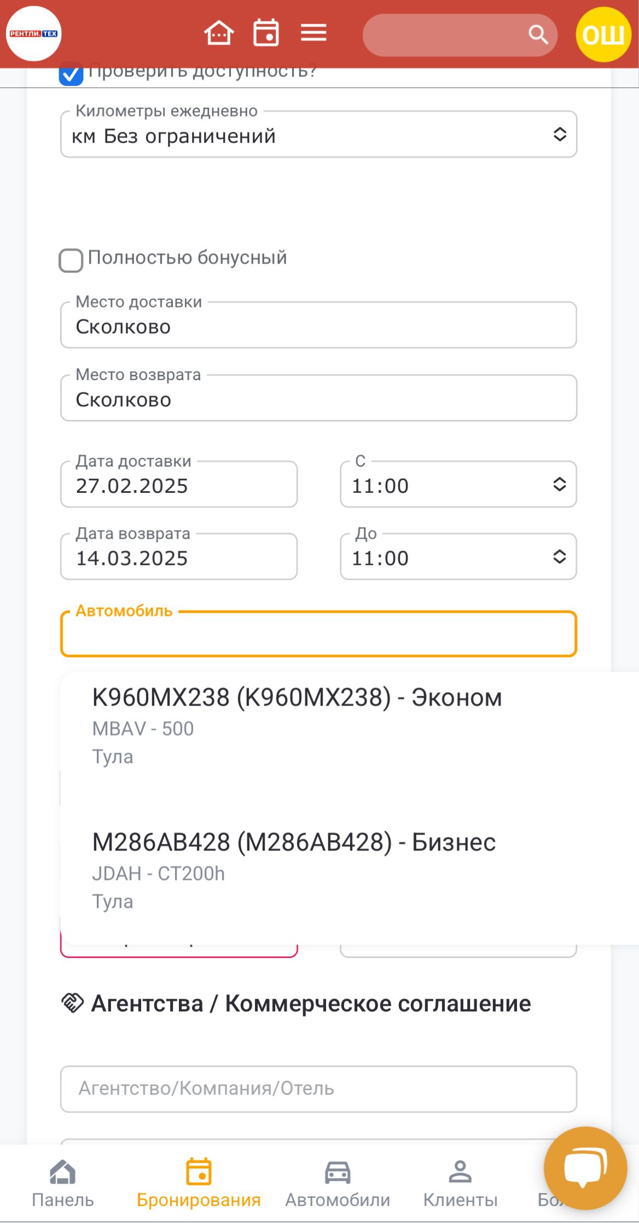The width and height of the screenshot is (639, 1223).
Task: Click the РЕНТЛИ.ТЕХ logo
Action: pos(34,34)
